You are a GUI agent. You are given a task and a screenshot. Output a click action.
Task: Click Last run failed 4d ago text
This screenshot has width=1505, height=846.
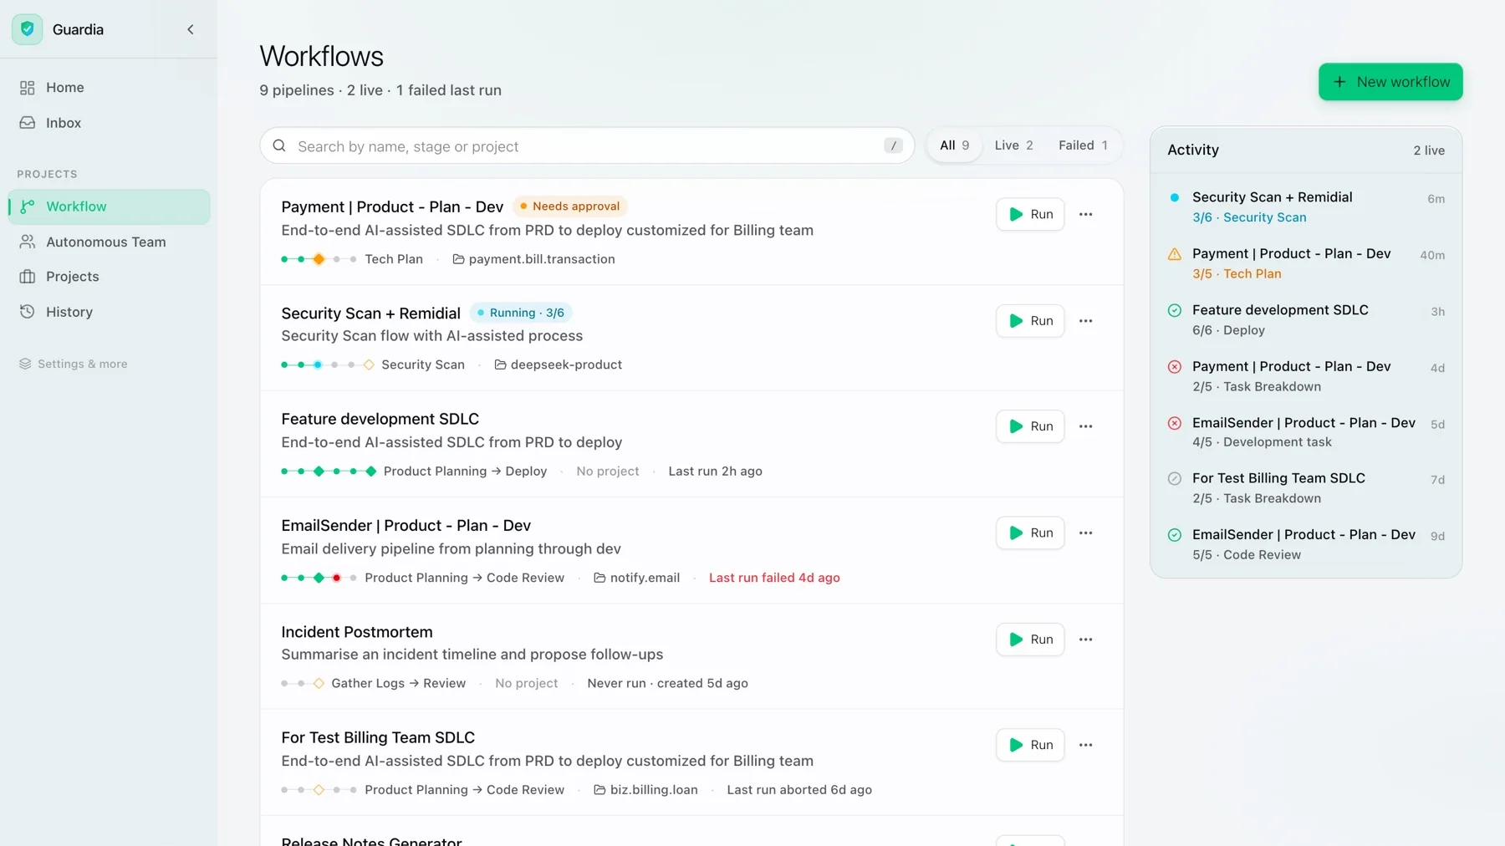[774, 578]
